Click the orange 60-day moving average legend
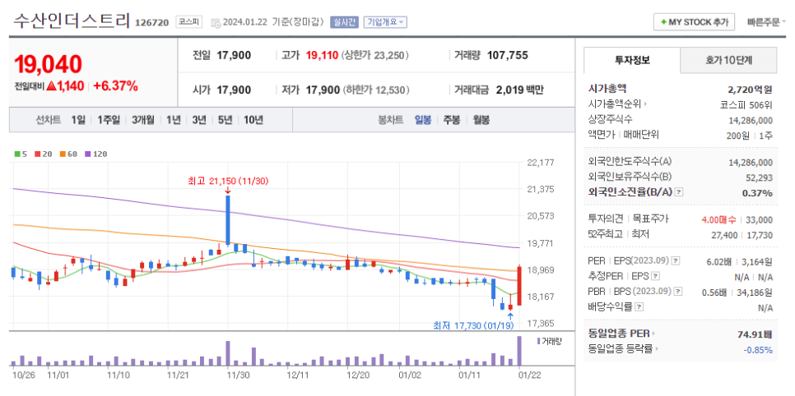This screenshot has width=795, height=396. coord(68,154)
